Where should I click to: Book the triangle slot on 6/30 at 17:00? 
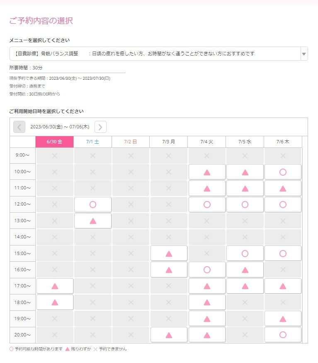(x=55, y=286)
